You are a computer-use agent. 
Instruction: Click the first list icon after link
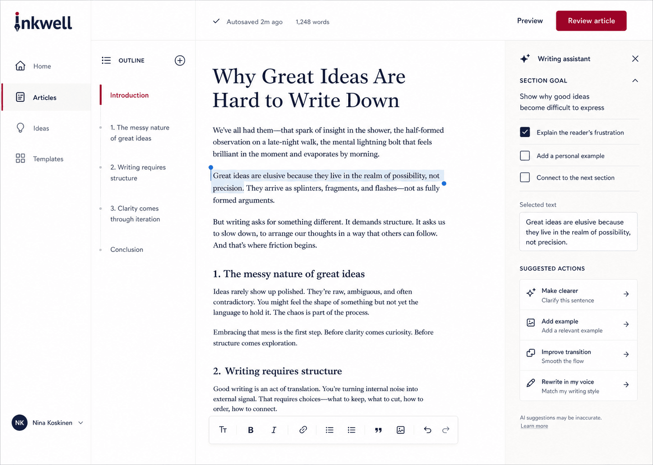[x=329, y=430]
